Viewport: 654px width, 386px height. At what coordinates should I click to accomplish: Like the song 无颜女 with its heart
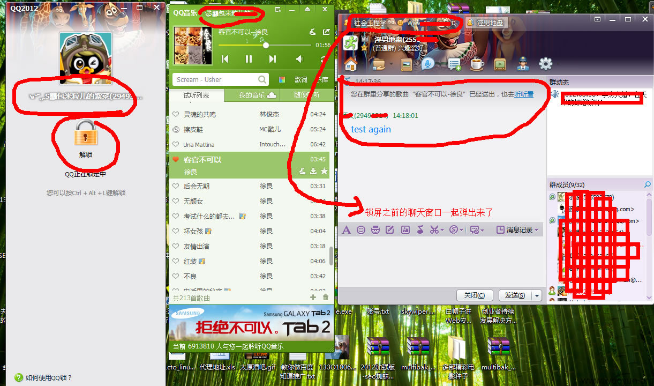176,201
